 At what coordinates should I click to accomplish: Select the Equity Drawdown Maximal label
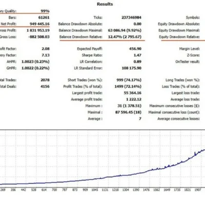(x=179, y=30)
